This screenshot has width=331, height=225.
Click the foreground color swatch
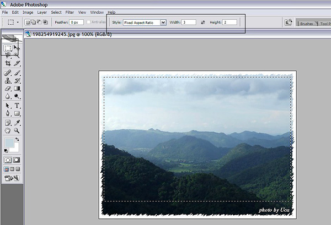(8, 143)
